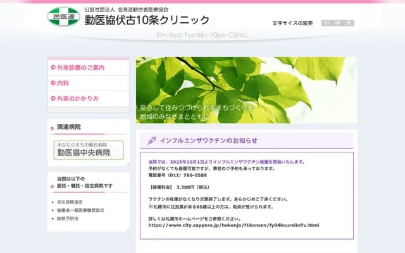405x253 pixels.
Task: Open the 内科 menu item
Action: click(x=63, y=83)
